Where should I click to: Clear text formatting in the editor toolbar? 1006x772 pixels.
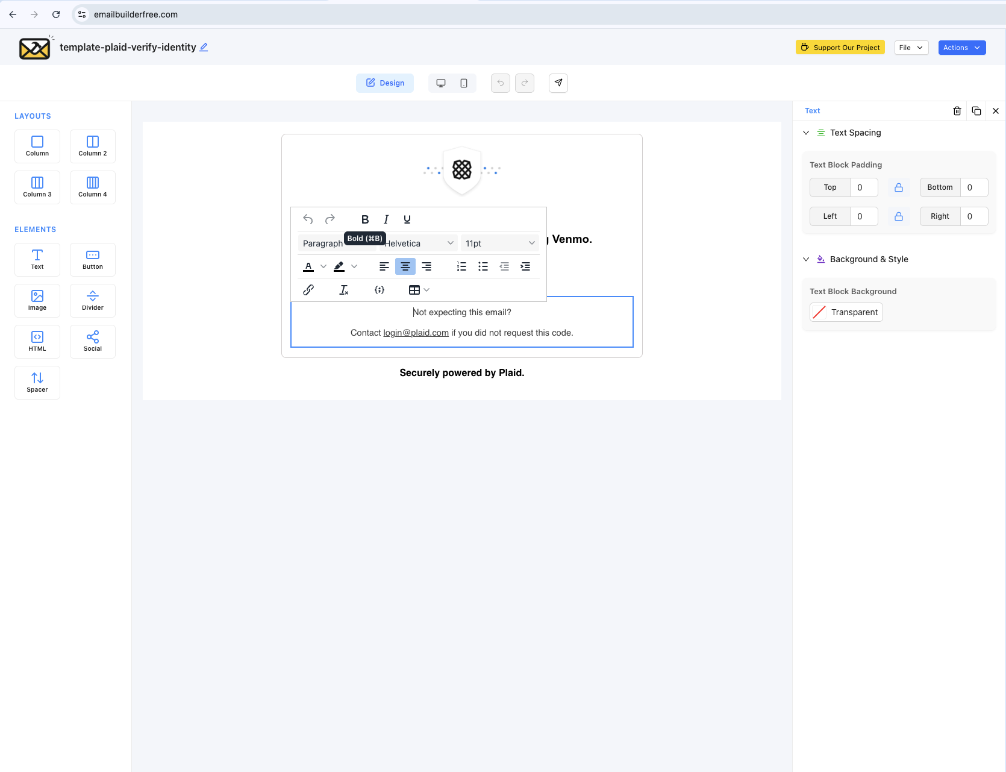coord(344,289)
